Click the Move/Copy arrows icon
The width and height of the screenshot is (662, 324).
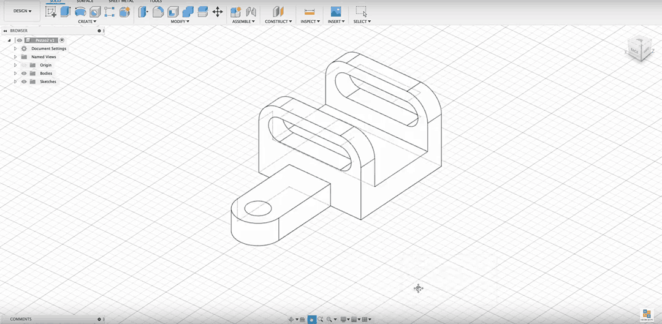[217, 12]
